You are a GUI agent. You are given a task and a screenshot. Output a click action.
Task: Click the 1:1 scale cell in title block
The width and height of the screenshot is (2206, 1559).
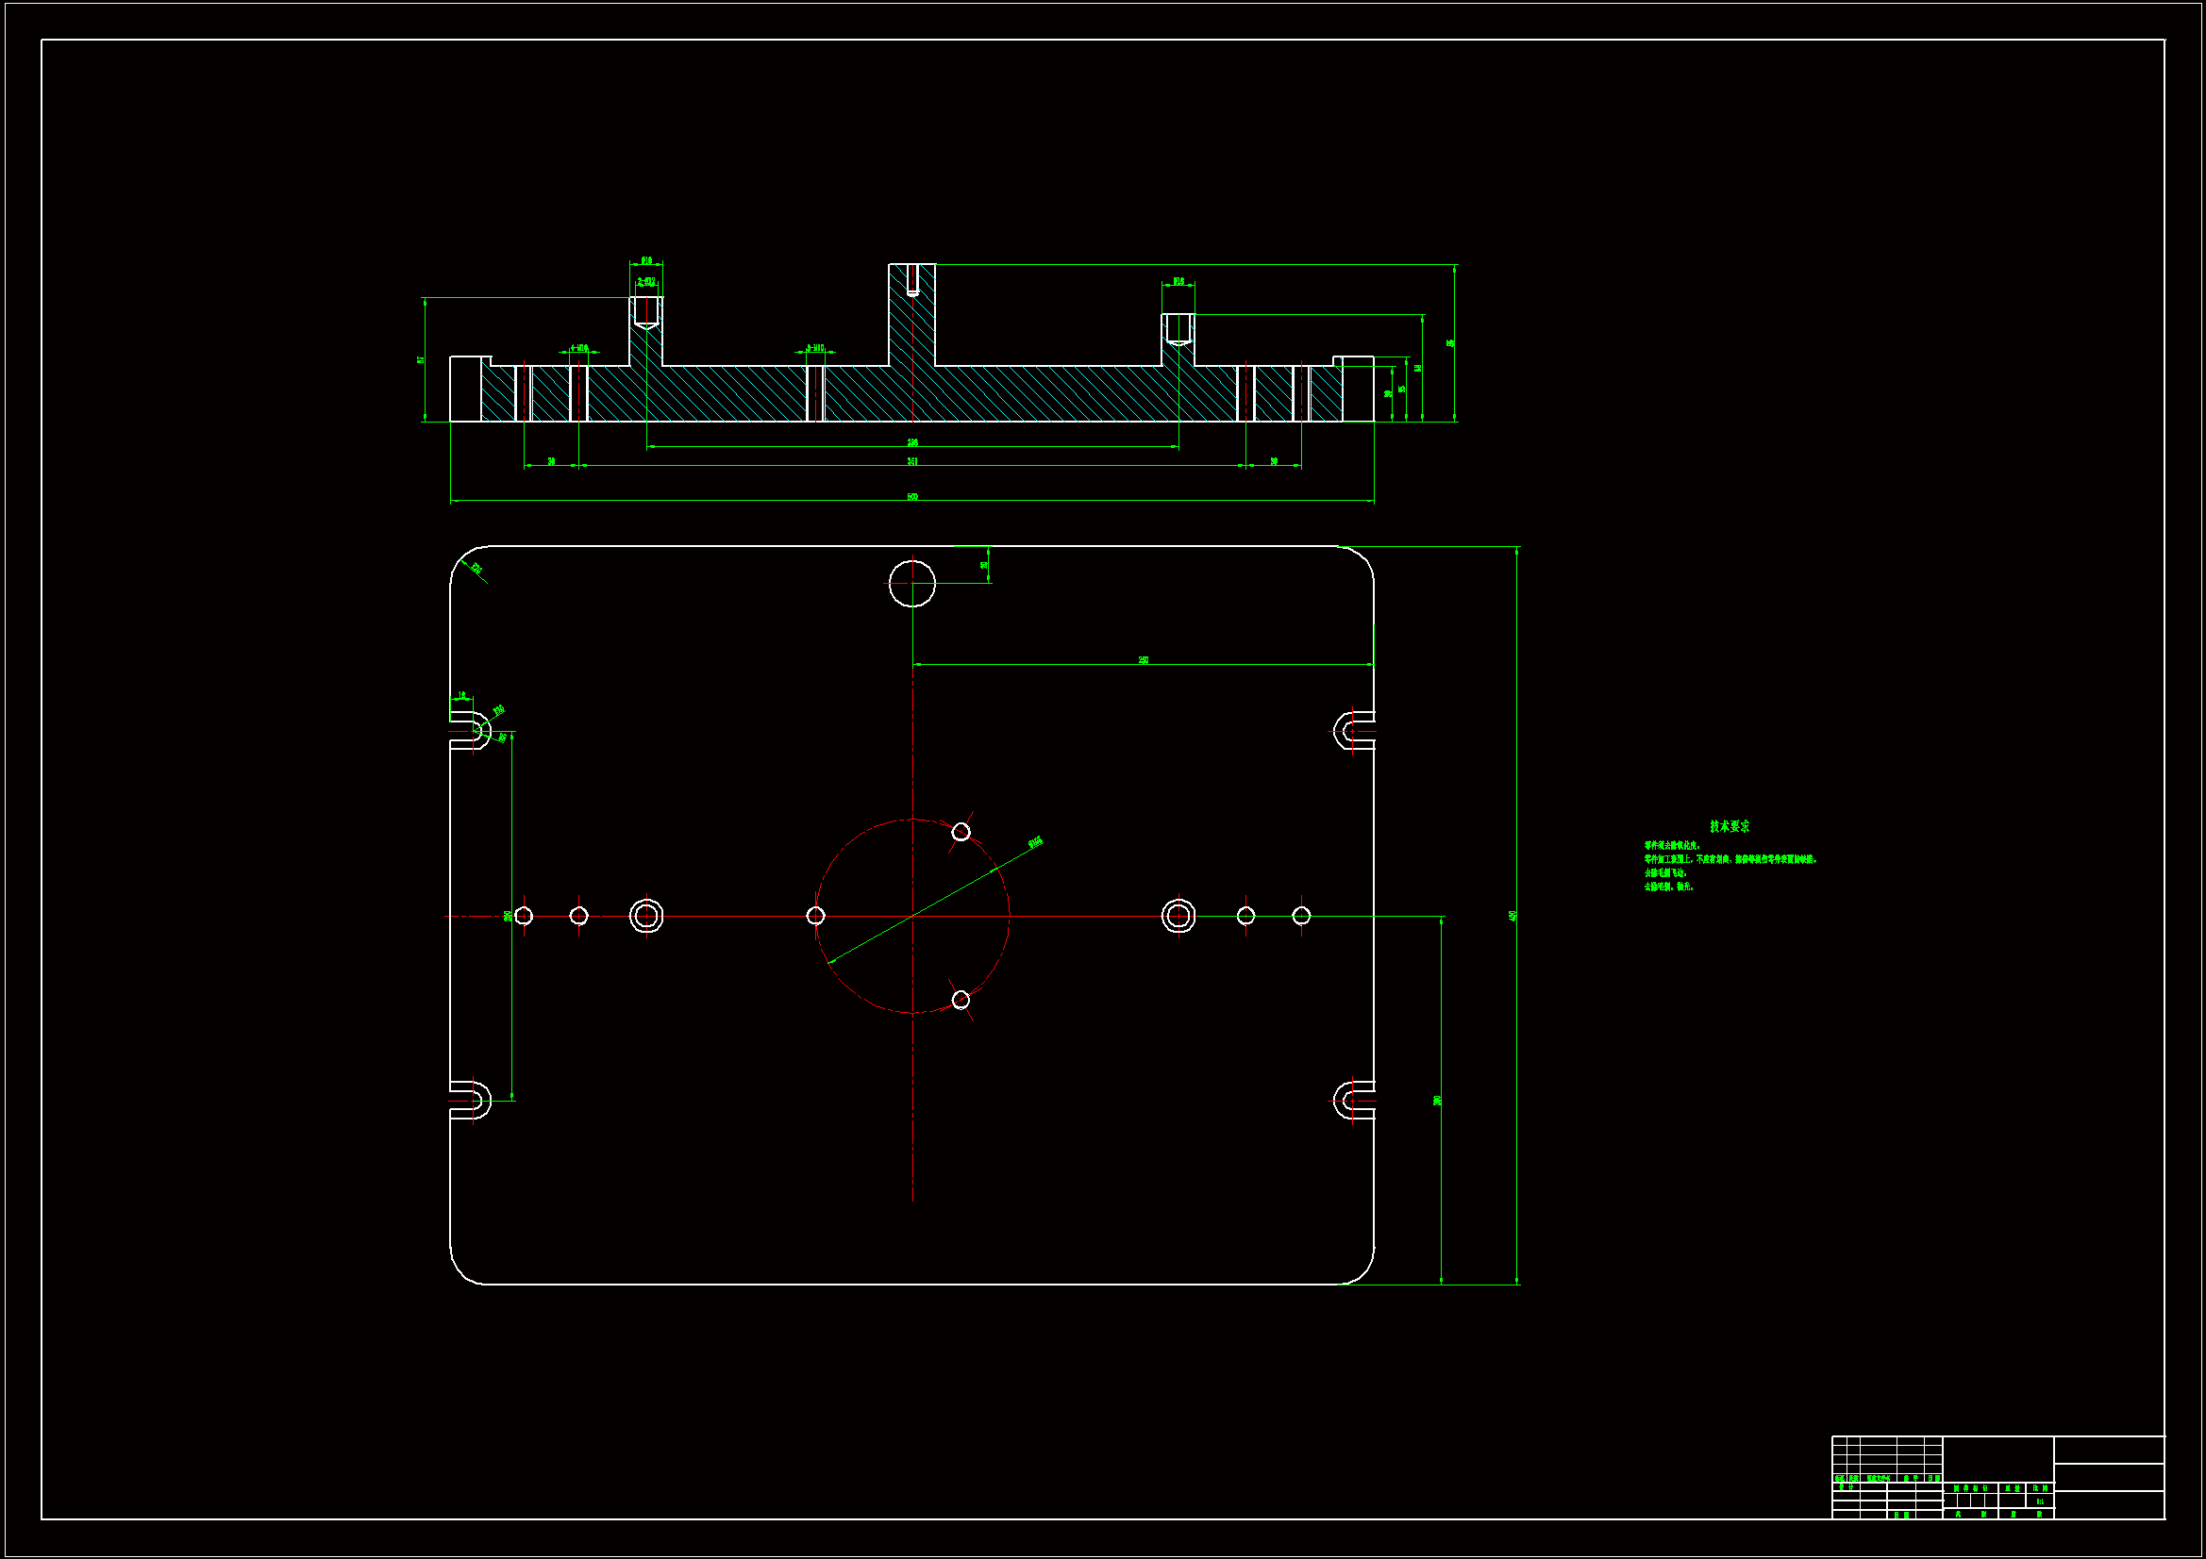tap(2039, 1501)
